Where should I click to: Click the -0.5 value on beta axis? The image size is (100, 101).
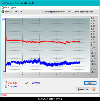pyautogui.click(x=93, y=72)
